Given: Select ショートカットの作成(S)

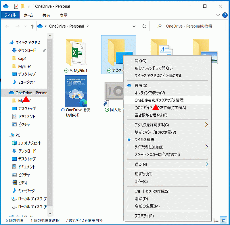Looking at the screenshot, I should point(167,191).
